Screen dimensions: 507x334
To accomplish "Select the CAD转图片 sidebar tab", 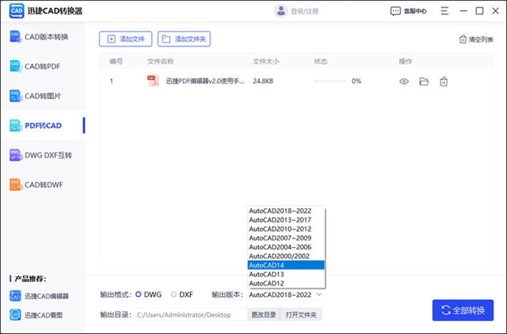I will tap(43, 96).
